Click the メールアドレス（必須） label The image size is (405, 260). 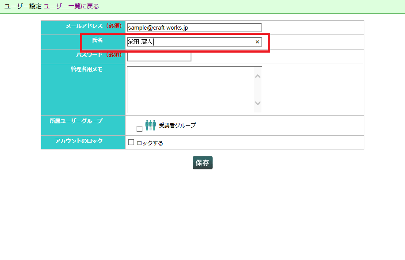tap(93, 26)
